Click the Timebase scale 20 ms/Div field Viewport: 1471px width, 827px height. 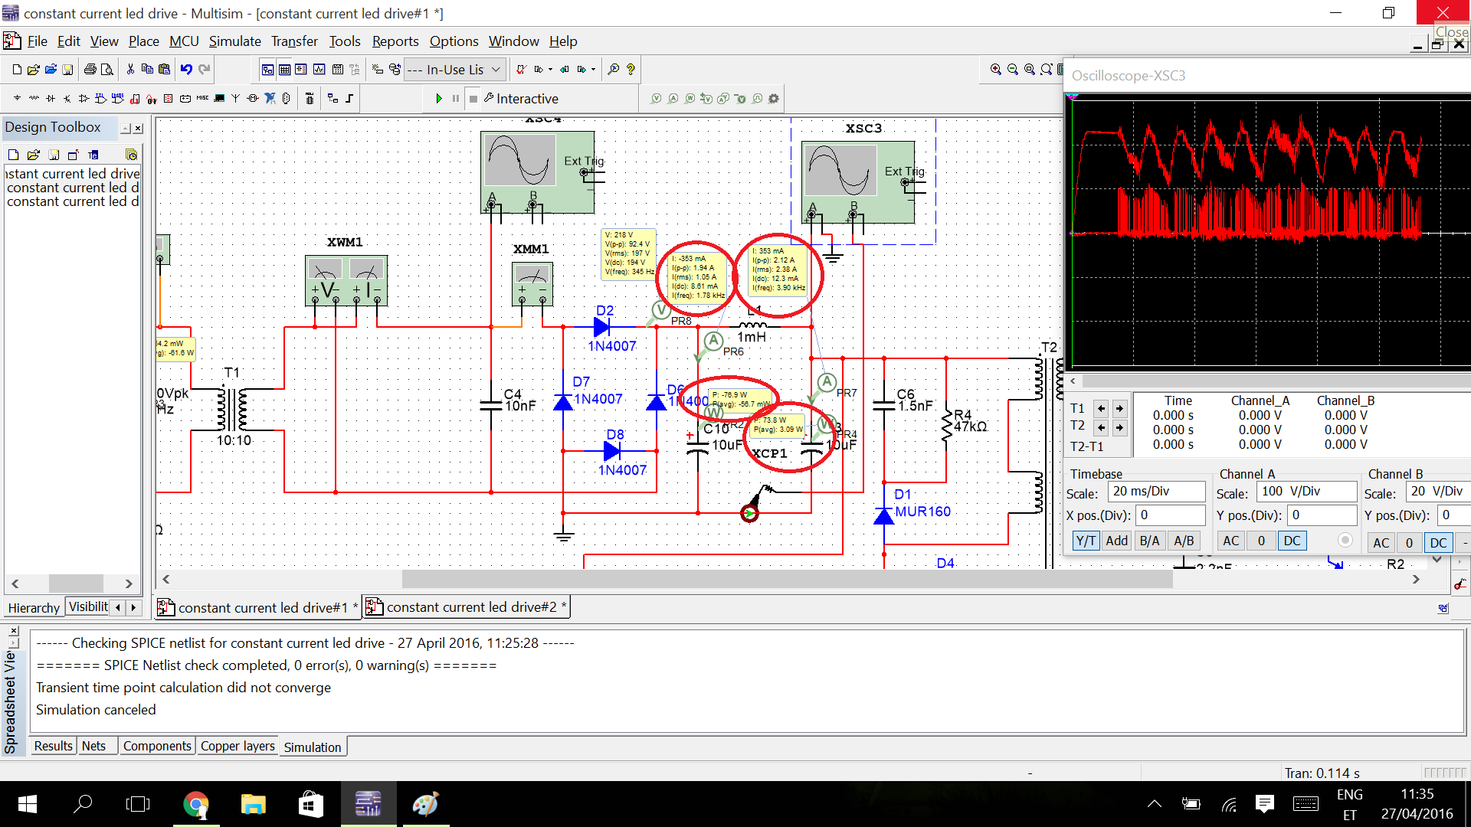coord(1155,492)
